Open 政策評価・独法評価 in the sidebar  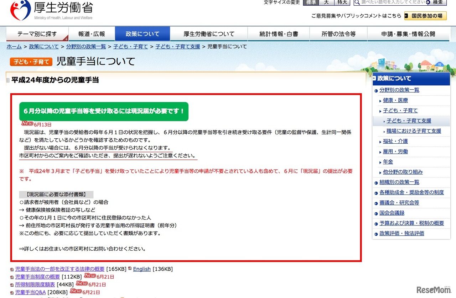tap(402, 234)
